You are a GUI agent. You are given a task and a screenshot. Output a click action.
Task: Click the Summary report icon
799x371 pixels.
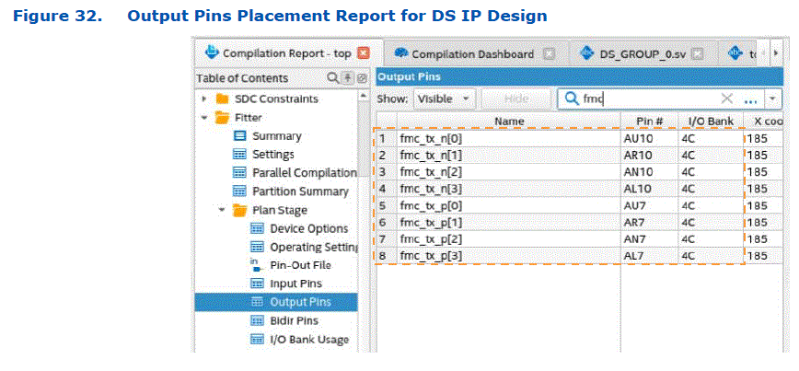240,136
